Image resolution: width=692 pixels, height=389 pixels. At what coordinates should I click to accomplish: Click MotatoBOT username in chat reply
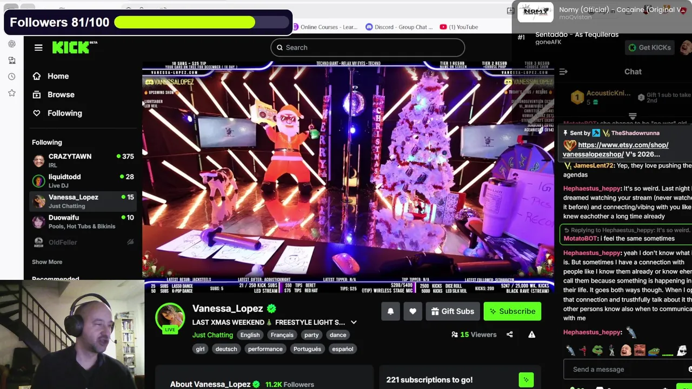pos(580,238)
